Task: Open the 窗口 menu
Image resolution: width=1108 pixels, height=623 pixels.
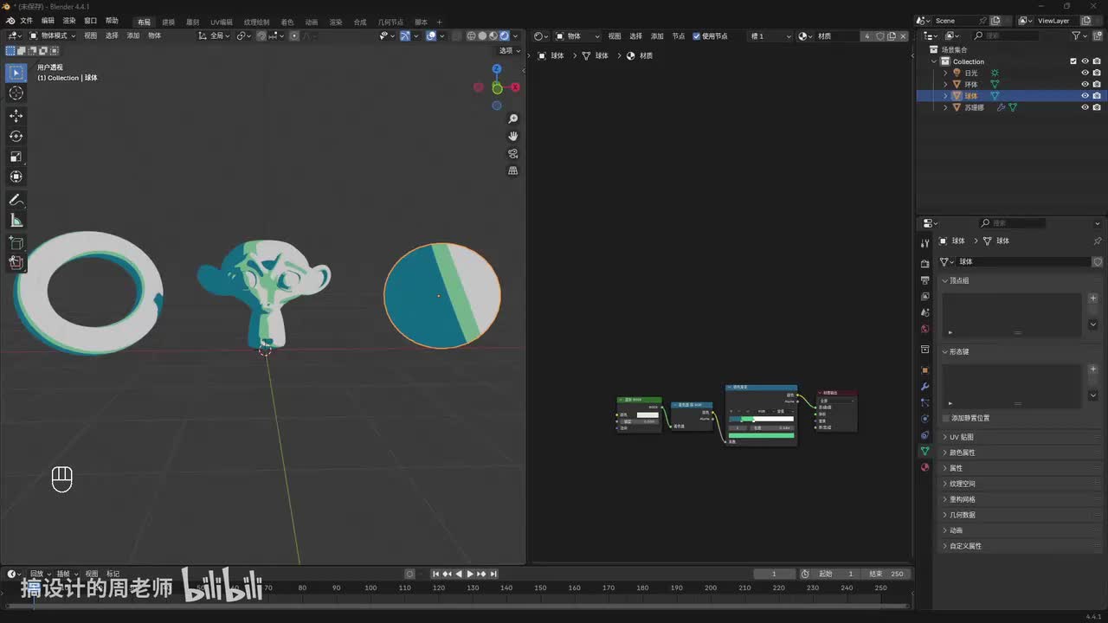Action: [x=90, y=21]
